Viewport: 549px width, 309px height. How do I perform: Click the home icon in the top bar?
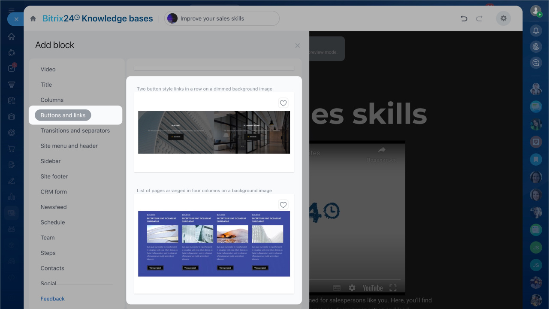pos(33,18)
